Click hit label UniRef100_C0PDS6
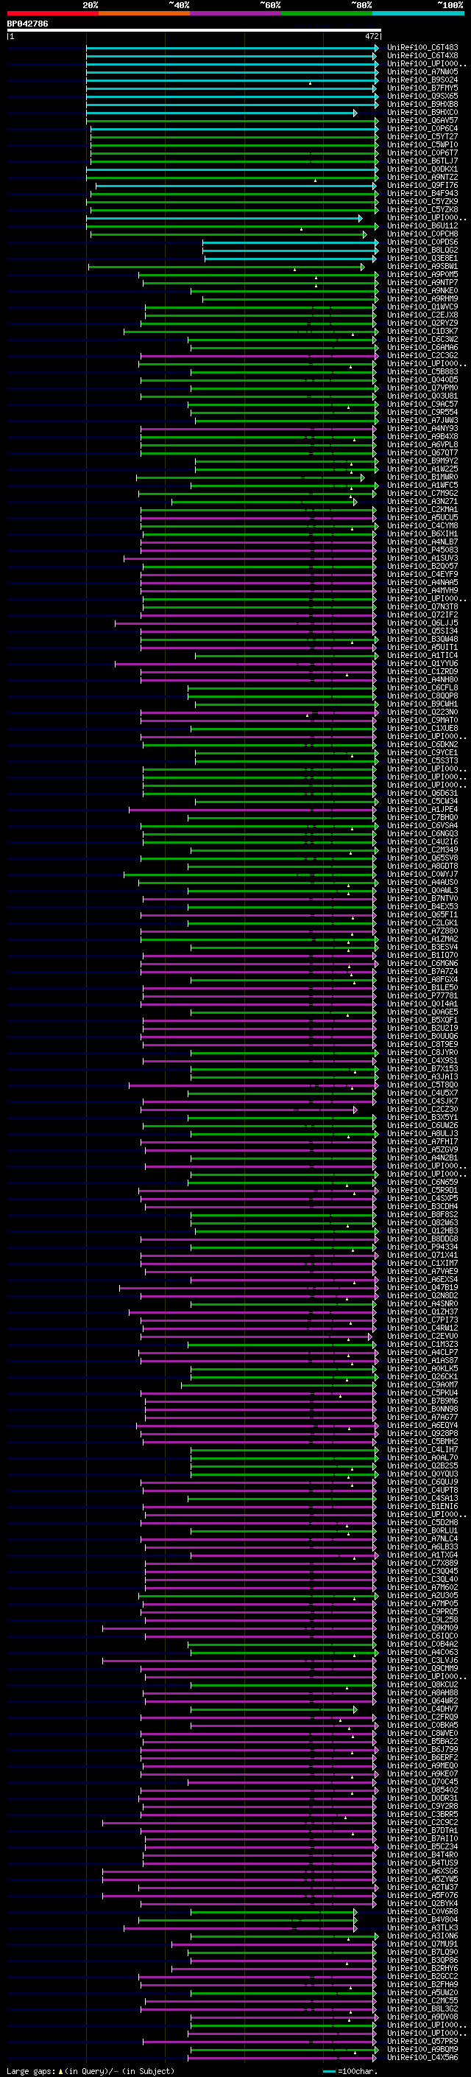 422,242
